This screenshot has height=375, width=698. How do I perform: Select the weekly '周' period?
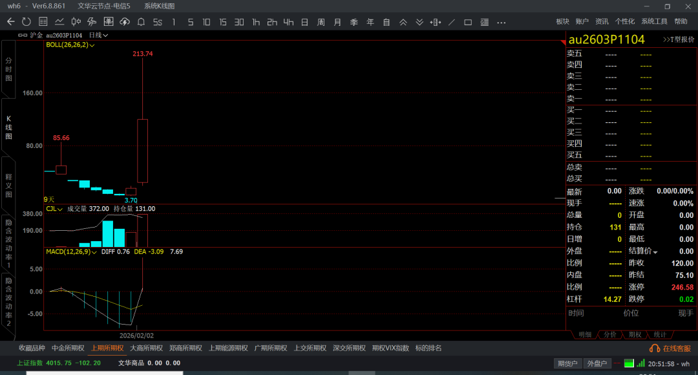tap(321, 22)
